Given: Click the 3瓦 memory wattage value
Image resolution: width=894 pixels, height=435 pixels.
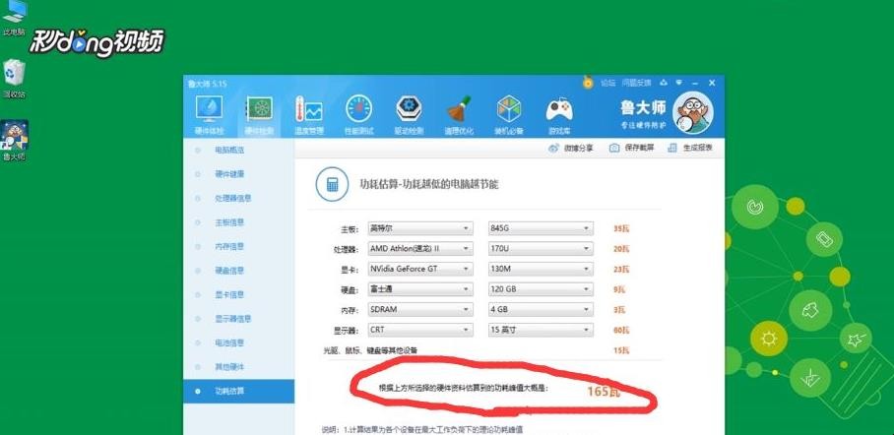Looking at the screenshot, I should 619,310.
